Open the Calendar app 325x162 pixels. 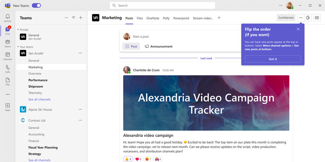pos(8,56)
